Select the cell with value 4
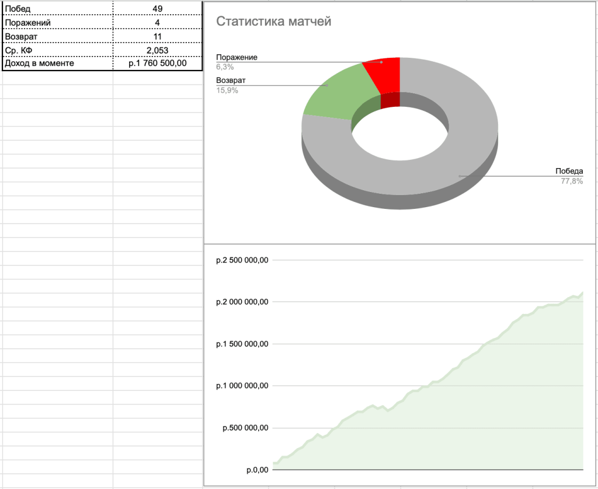This screenshot has width=598, height=489. (x=158, y=22)
